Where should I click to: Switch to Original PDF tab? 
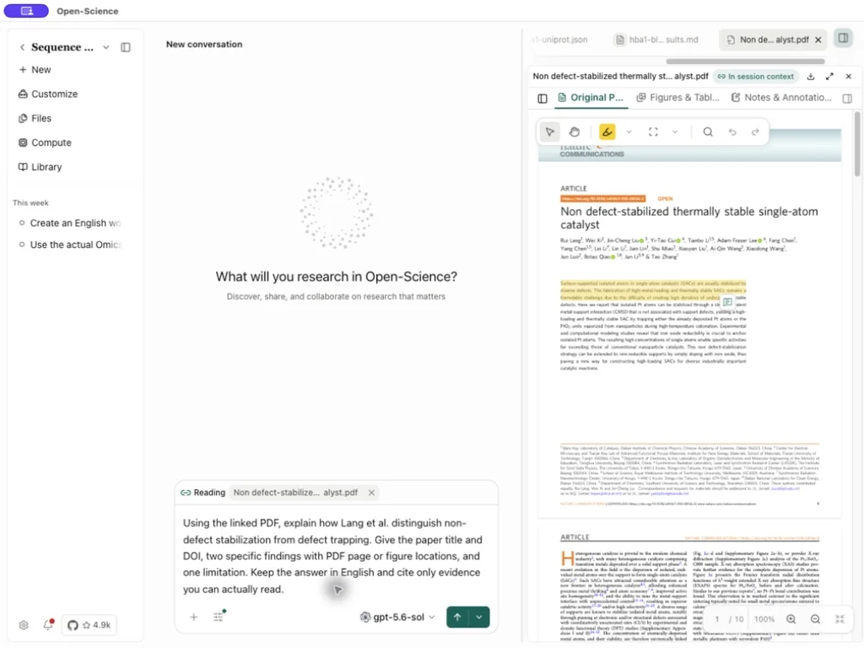coord(591,98)
